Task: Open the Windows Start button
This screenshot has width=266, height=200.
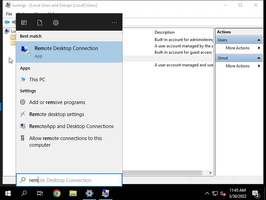Action: pos(8,193)
